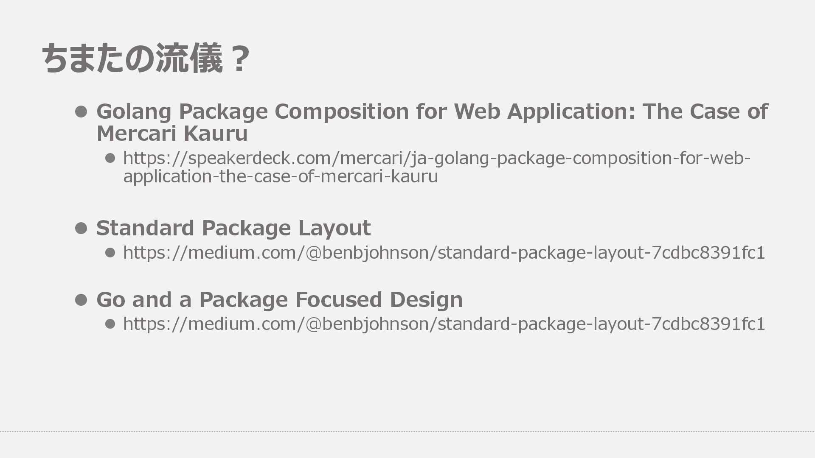Click the word Design in the third heading

tap(426, 299)
